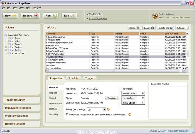Select P-Prompt.atmn task row
This screenshot has width=195, height=134.
(116, 46)
